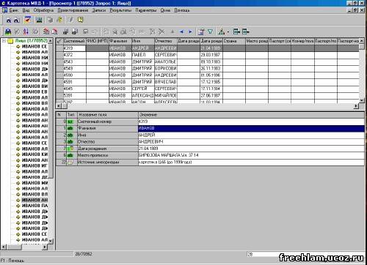367x265 pixels.
Task: Click the Системный column header
Action: click(74, 41)
